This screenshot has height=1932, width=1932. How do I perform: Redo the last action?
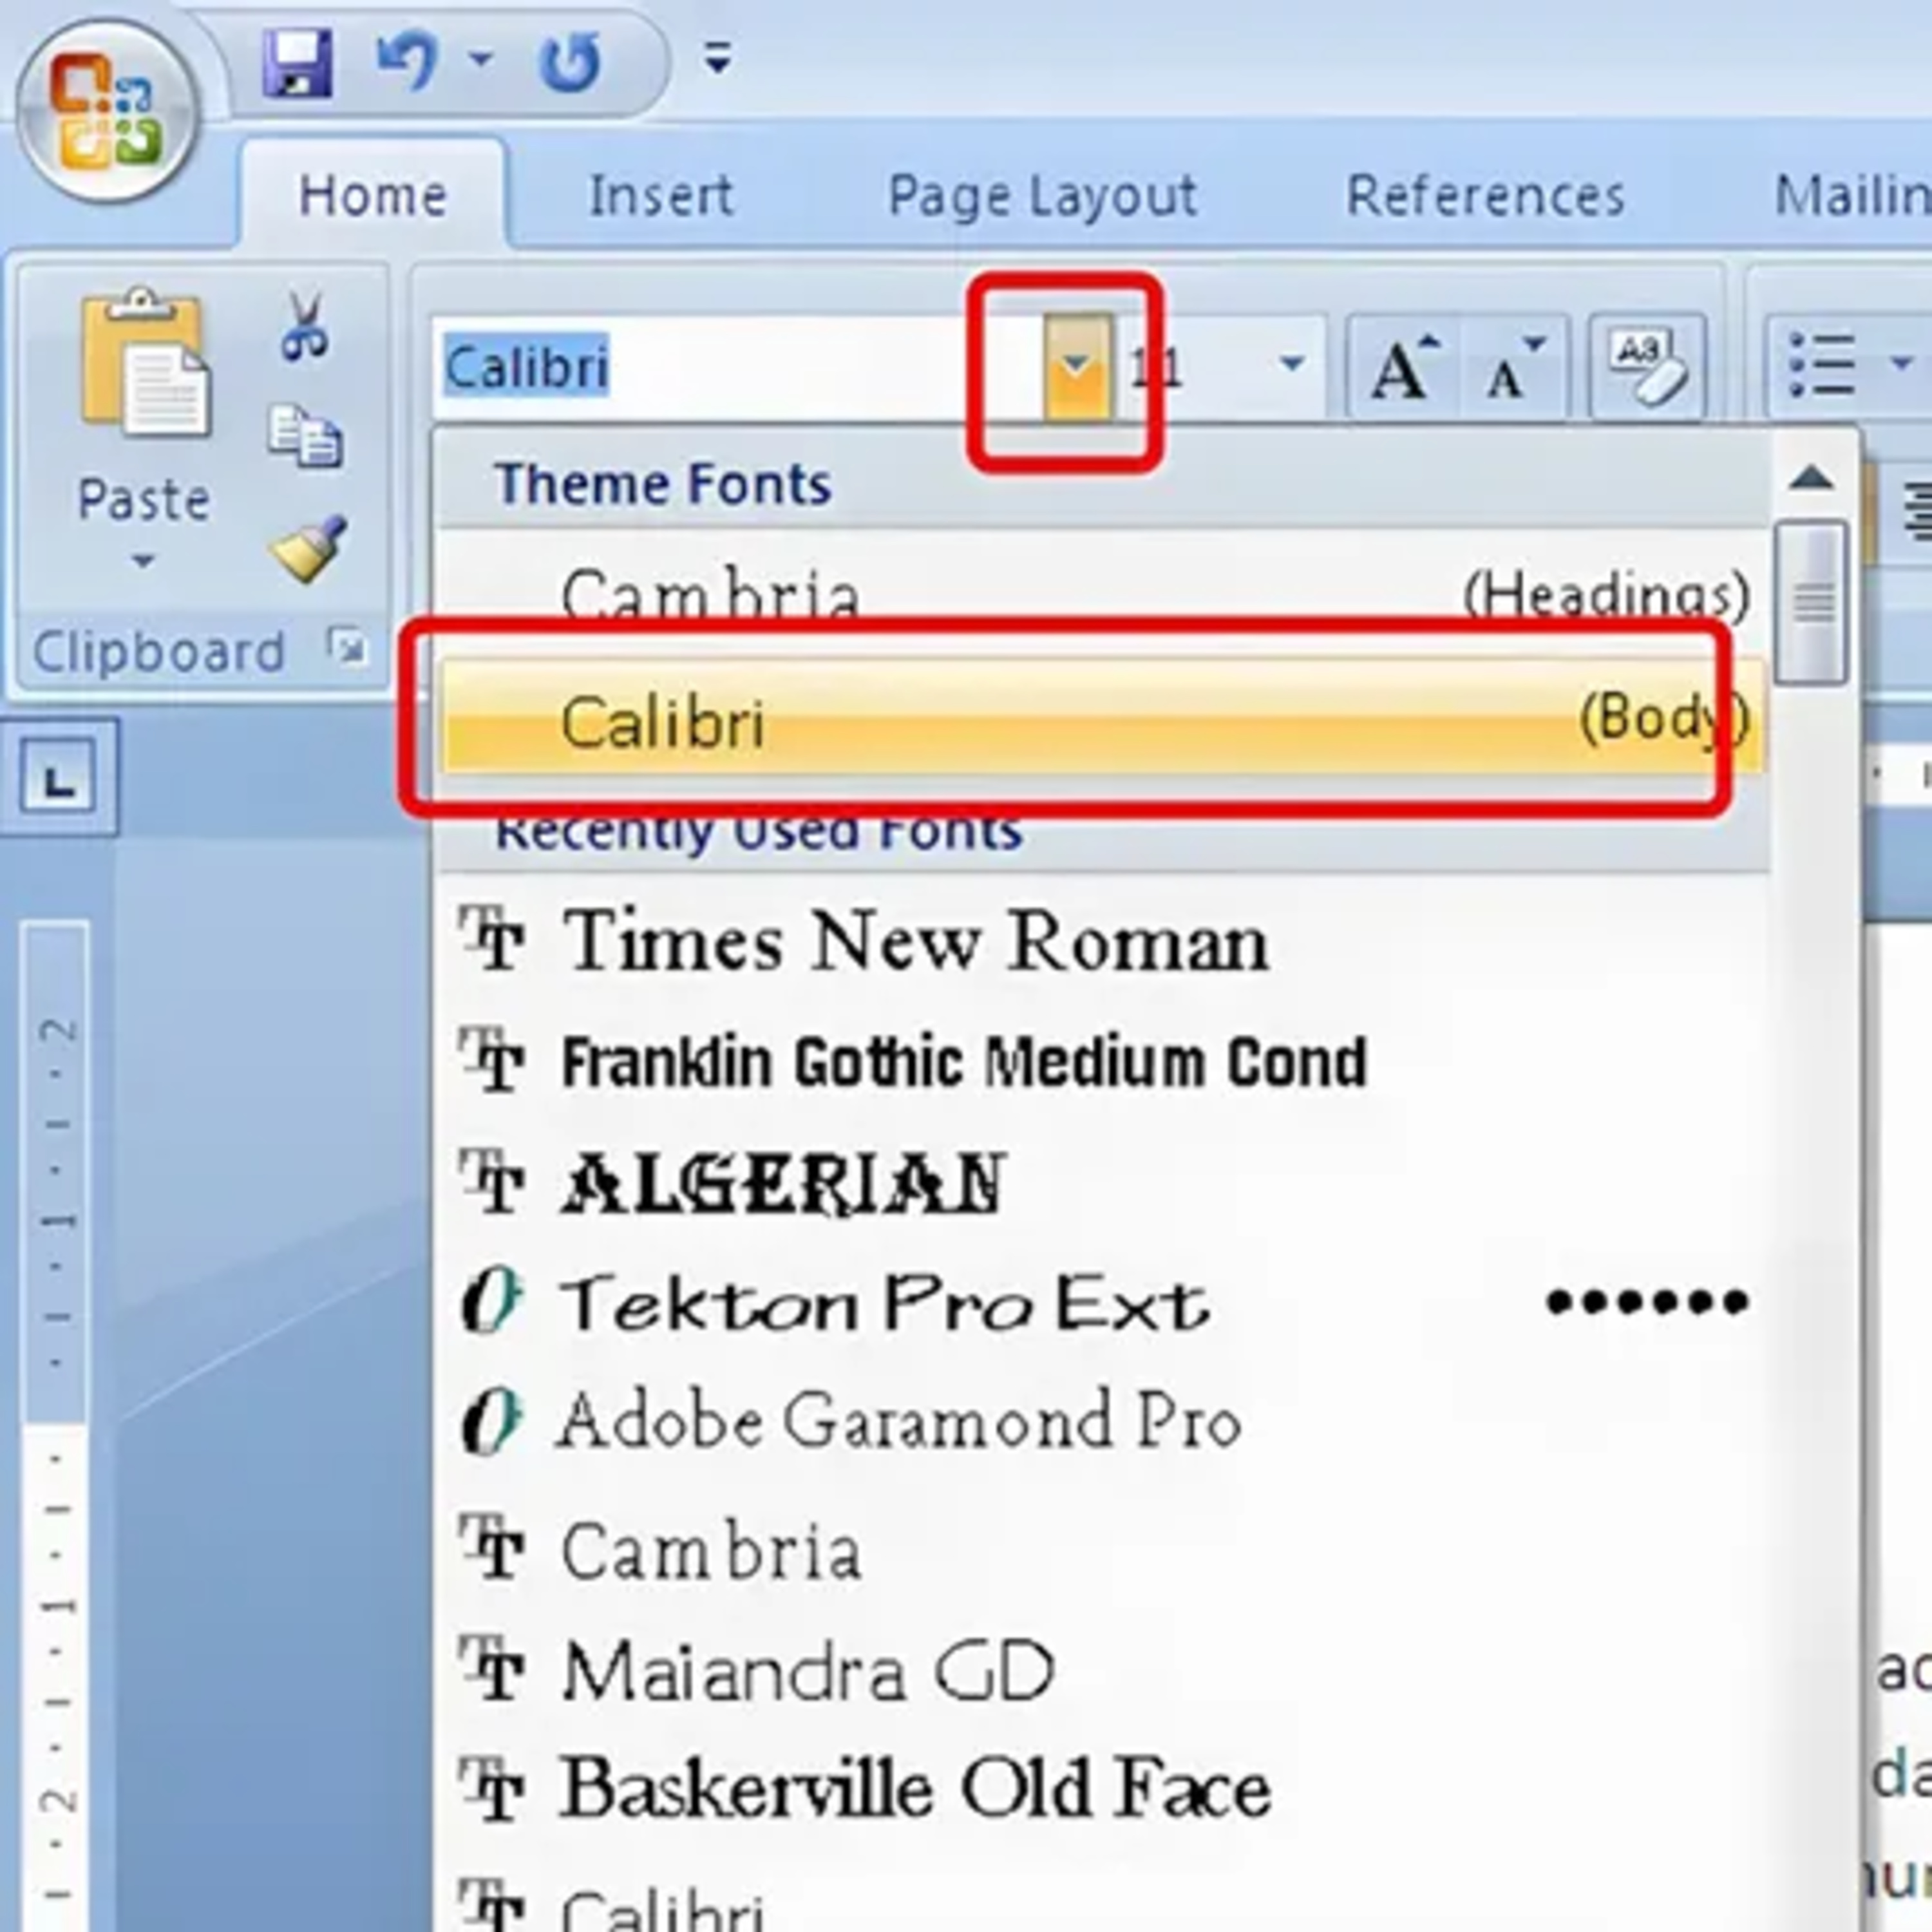click(x=569, y=62)
